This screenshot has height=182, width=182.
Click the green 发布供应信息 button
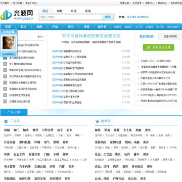(x=158, y=48)
